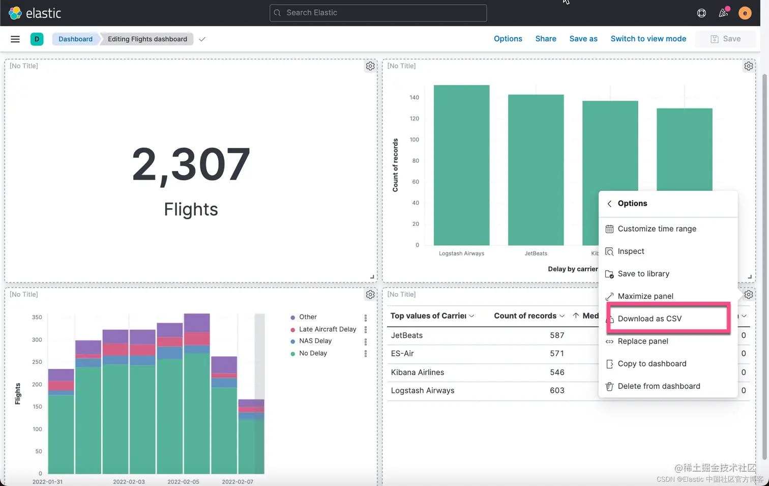Open the newsfeed notifications icon
Screen dimensions: 769x486
click(x=723, y=13)
